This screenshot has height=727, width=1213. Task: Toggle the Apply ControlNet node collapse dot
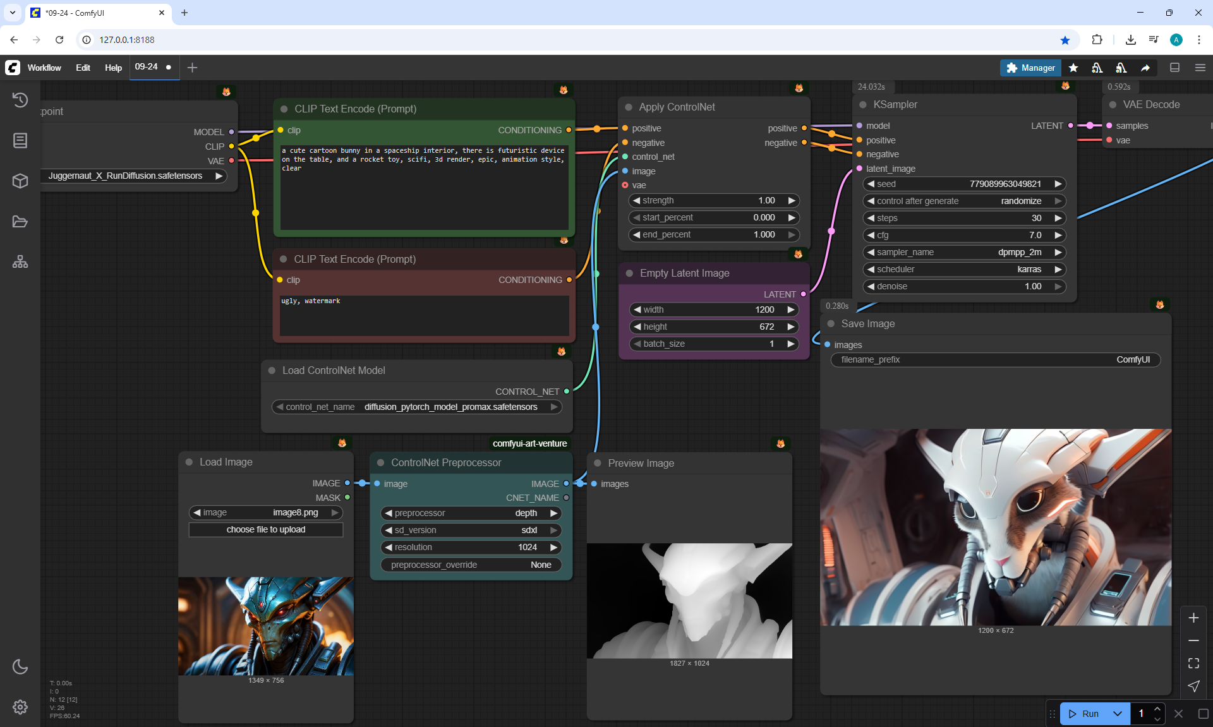629,107
